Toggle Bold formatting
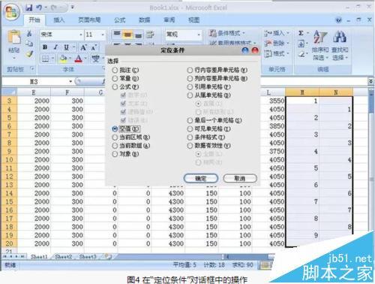Screen dimensions: 375x284 point(45,47)
